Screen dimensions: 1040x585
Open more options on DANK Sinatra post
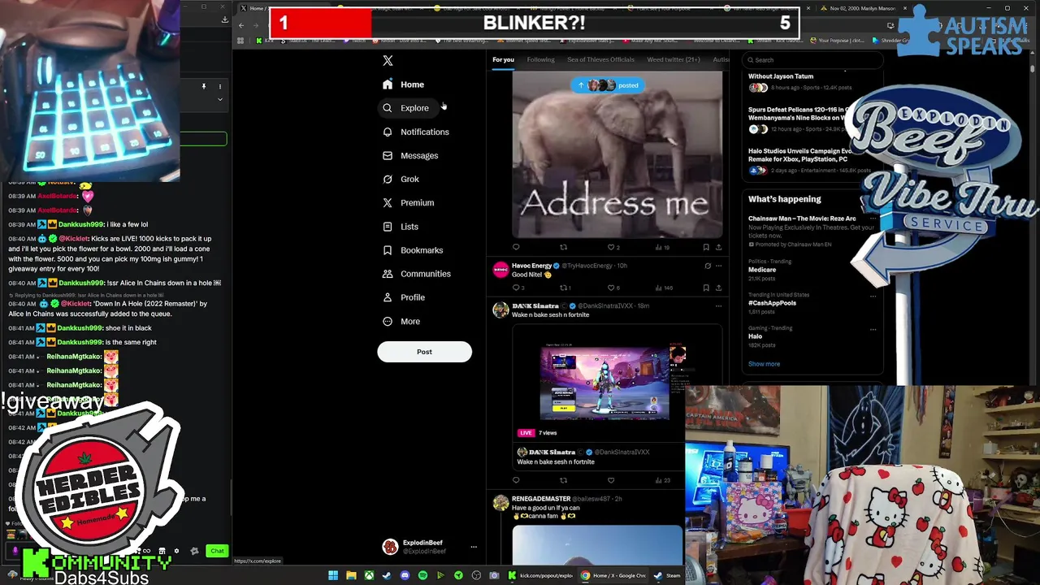718,306
